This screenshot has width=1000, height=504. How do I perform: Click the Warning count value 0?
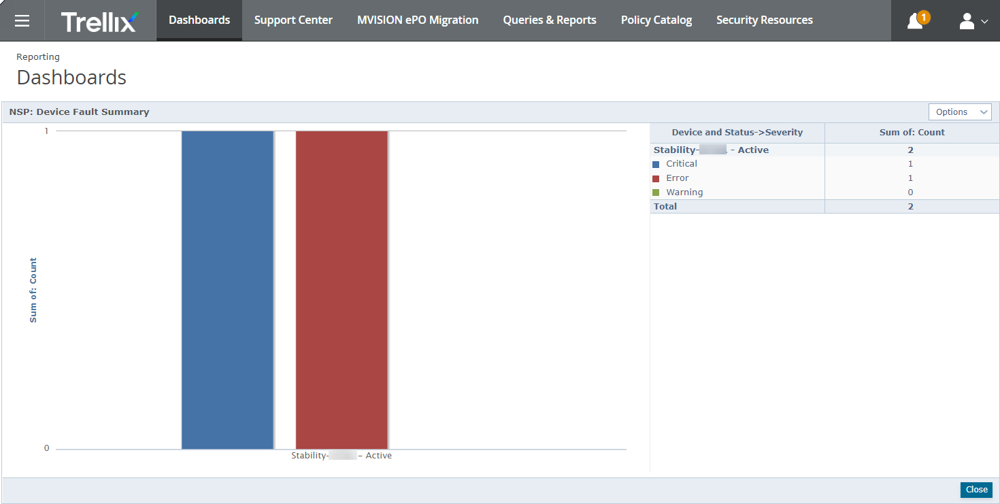pyautogui.click(x=910, y=192)
